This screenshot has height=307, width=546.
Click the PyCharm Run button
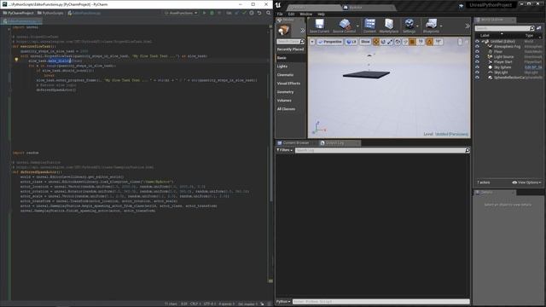pyautogui.click(x=205, y=13)
